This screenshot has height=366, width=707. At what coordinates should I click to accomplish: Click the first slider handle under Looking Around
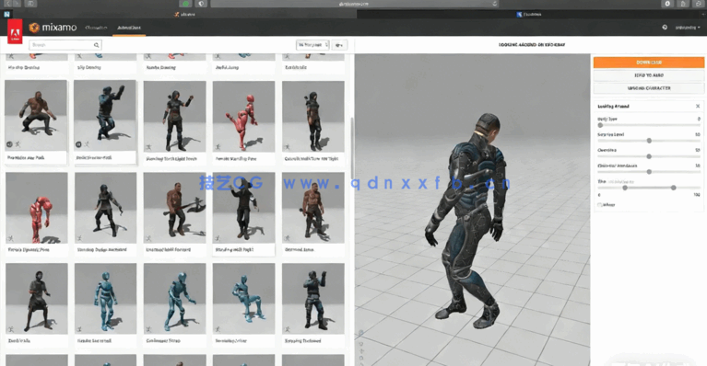point(600,125)
